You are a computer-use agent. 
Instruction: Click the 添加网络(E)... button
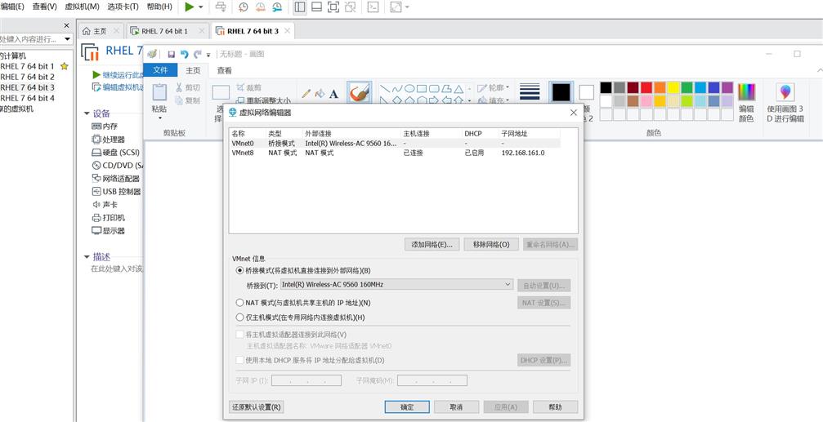[432, 244]
